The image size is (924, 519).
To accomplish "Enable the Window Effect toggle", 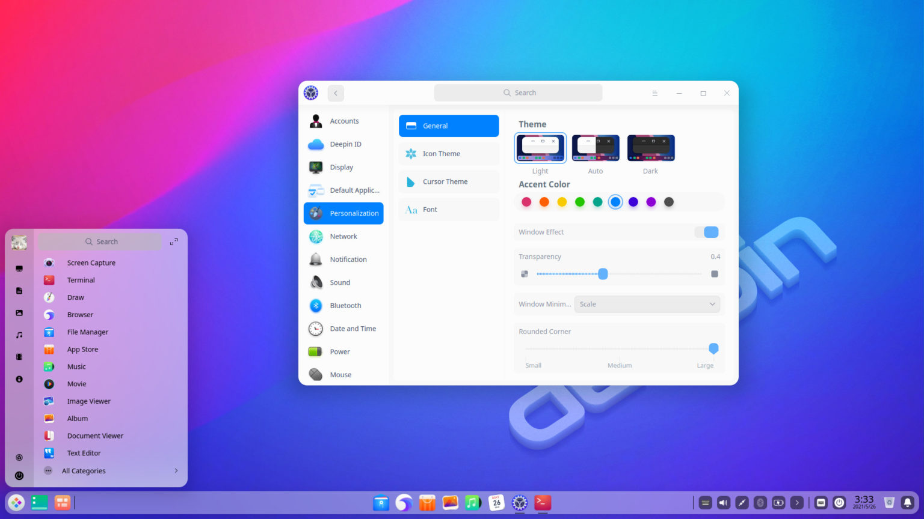I will click(707, 232).
